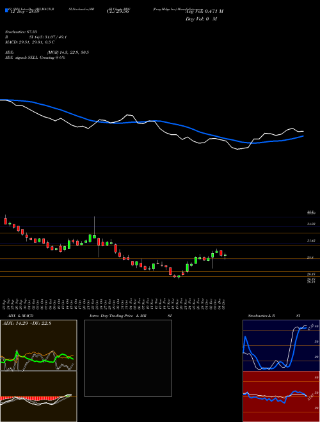Click the 'Intra Day Trading Price & MR' title

(118, 316)
